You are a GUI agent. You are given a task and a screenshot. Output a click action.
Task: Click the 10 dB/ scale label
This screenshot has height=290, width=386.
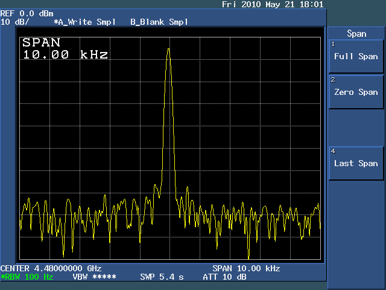[16, 22]
